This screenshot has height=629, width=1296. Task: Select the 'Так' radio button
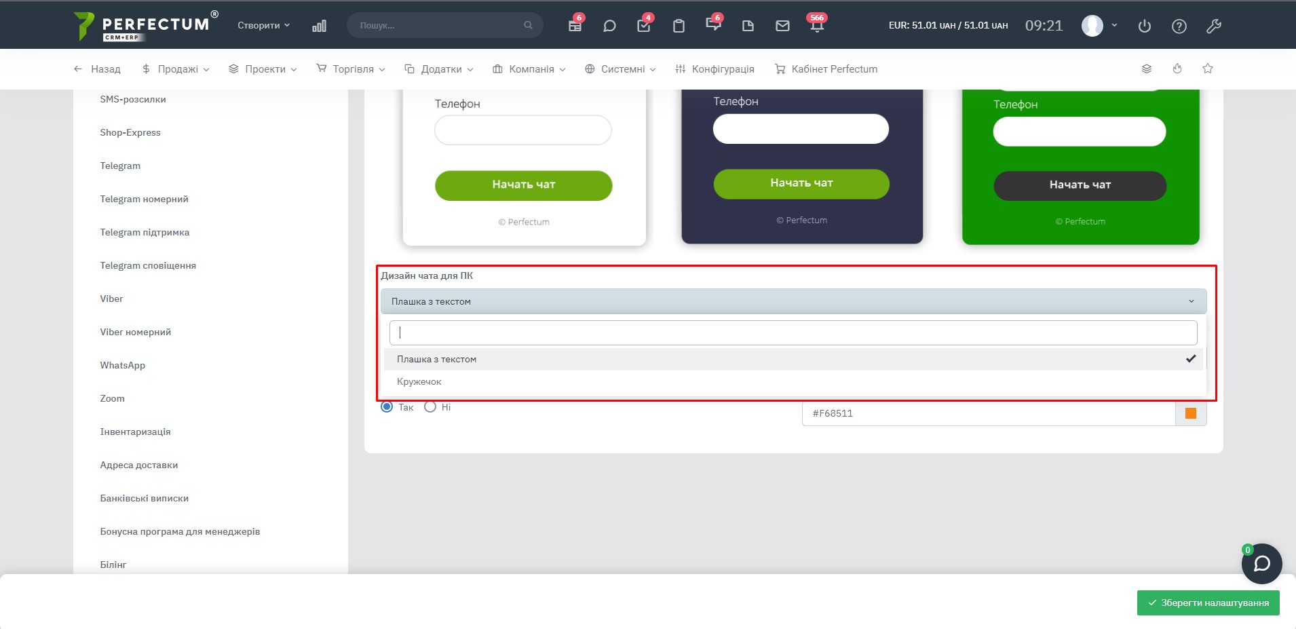(387, 407)
